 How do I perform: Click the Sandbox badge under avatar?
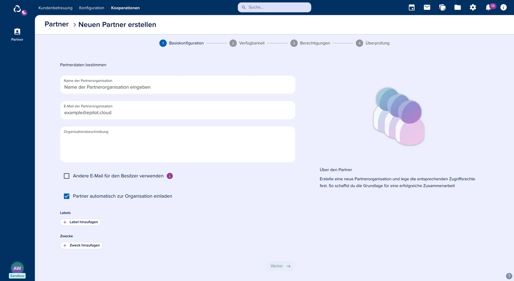click(x=17, y=276)
